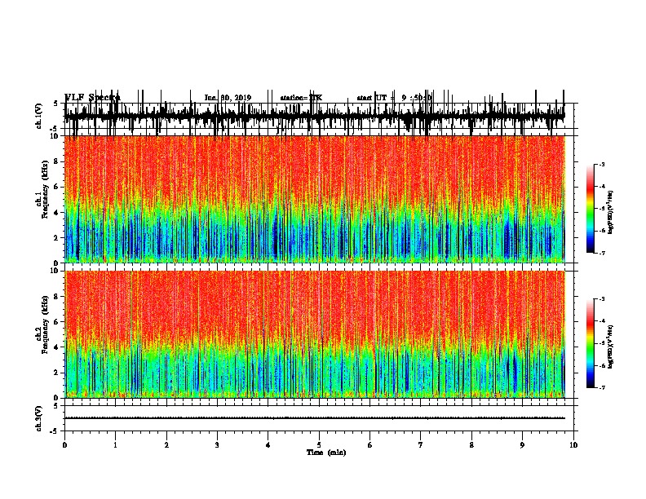Click tick label '0' on the time axis

pos(64,445)
